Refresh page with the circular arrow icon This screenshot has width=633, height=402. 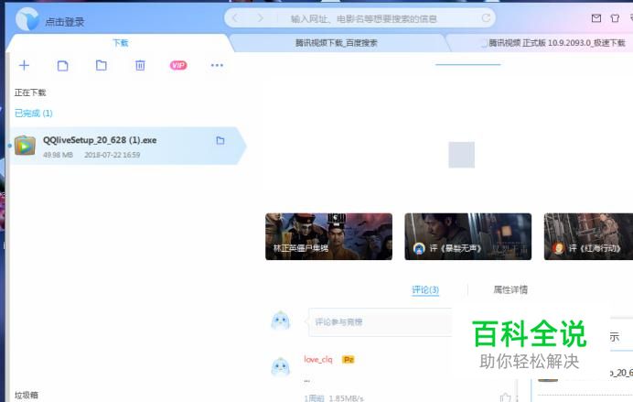[486, 17]
